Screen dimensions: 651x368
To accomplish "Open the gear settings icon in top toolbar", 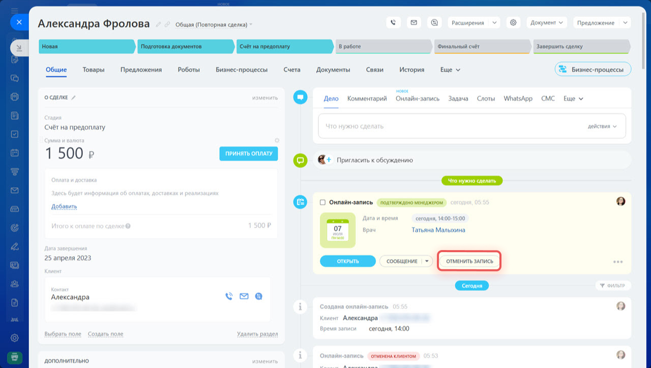I will pyautogui.click(x=513, y=22).
